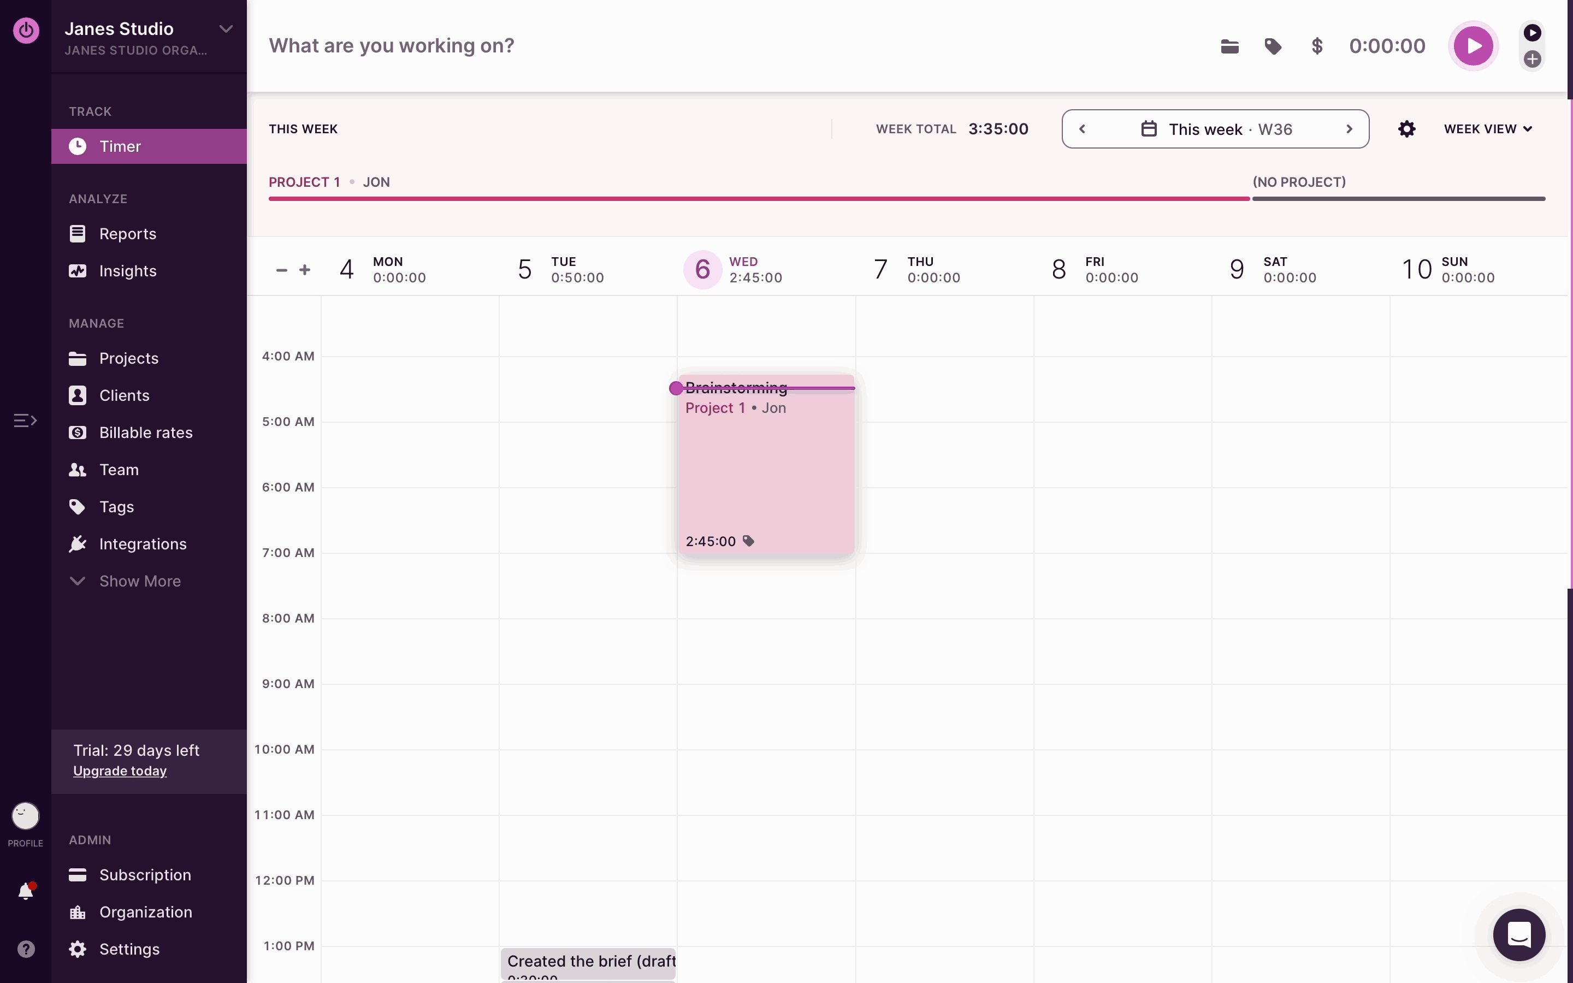The height and width of the screenshot is (983, 1573).
Task: Start the timer with play button
Action: pos(1473,46)
